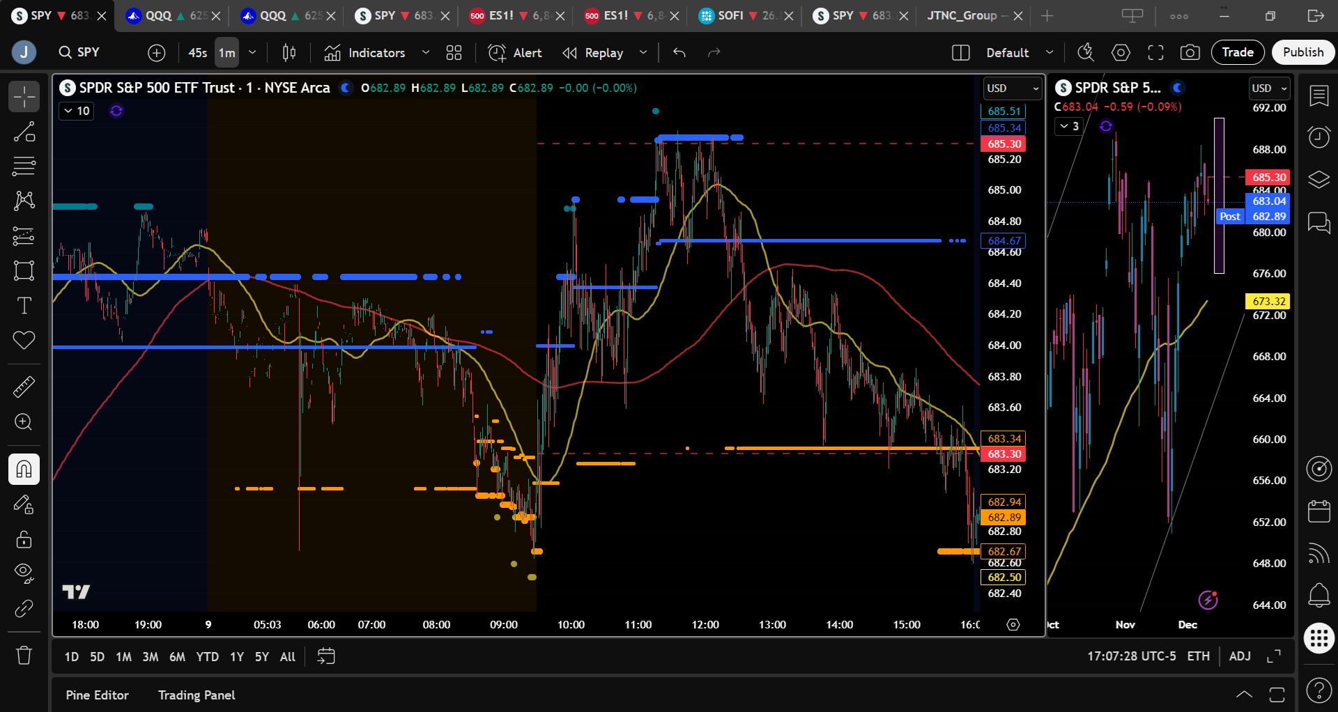The width and height of the screenshot is (1338, 712).
Task: Open the timezone menu 17:07:28 UTC-5
Action: [x=1131, y=656]
